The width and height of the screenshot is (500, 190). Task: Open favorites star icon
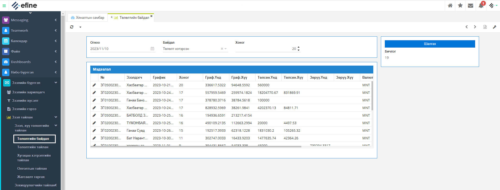coord(460,5)
